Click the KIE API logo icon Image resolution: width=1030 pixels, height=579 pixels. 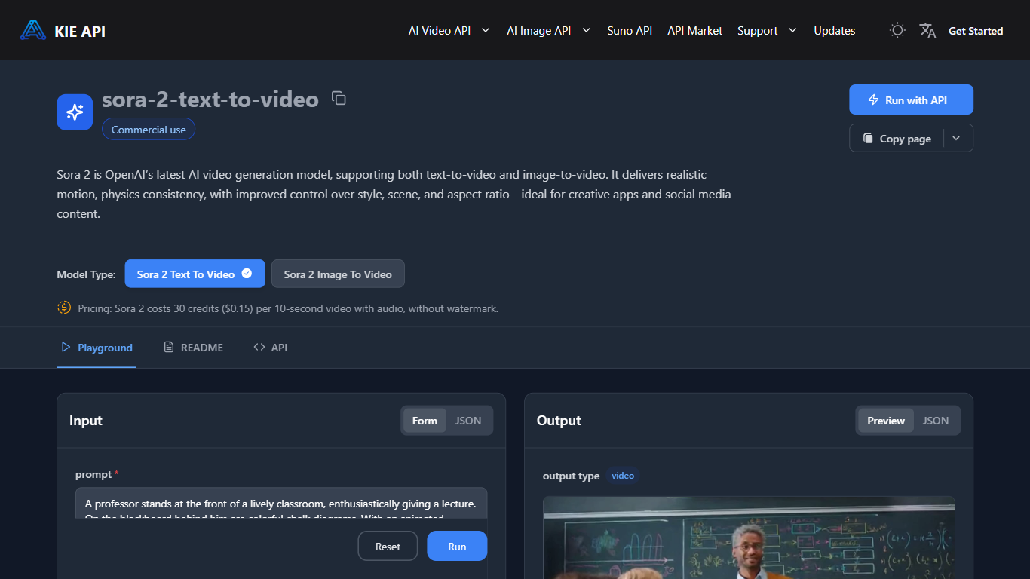tap(33, 30)
